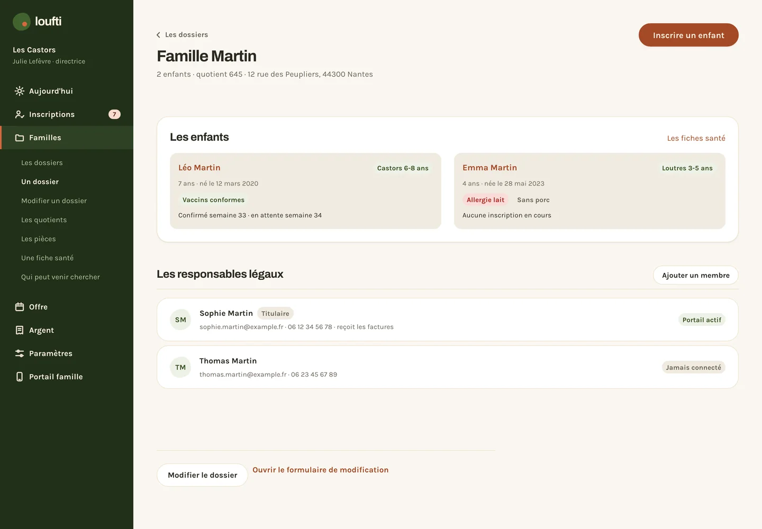This screenshot has width=762, height=529.
Task: Click the Les enfants section heading
Action: [199, 137]
